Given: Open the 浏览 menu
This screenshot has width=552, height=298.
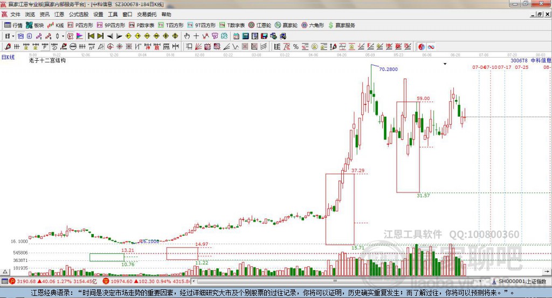Looking at the screenshot, I should [x=30, y=15].
